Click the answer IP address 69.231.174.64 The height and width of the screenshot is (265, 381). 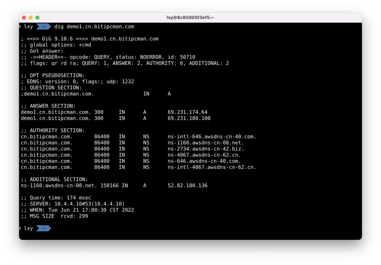188,112
